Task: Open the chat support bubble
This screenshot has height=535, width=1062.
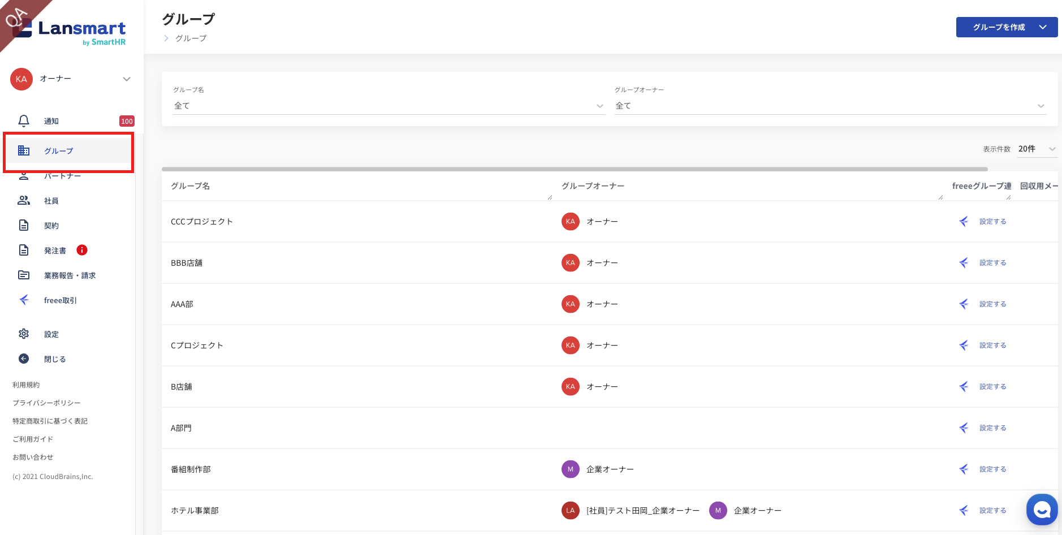Action: 1042,510
